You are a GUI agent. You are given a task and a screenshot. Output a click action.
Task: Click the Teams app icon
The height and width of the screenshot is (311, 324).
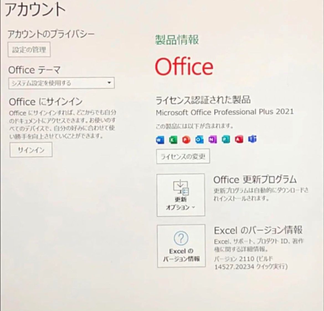[x=252, y=139]
